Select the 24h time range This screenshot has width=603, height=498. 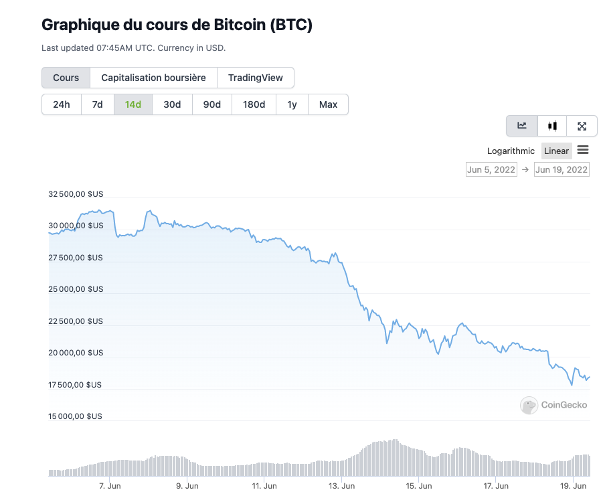(62, 104)
